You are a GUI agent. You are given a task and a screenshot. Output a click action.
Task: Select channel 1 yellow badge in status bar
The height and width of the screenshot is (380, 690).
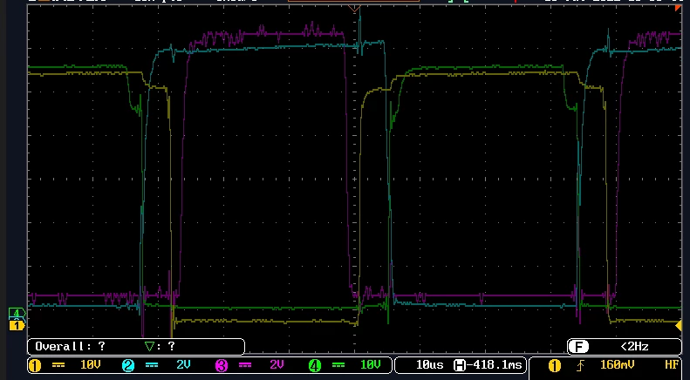pyautogui.click(x=35, y=365)
